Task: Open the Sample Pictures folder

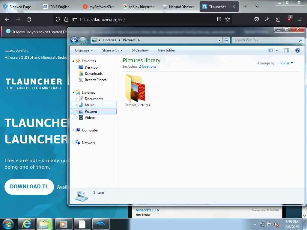Action: pyautogui.click(x=137, y=91)
